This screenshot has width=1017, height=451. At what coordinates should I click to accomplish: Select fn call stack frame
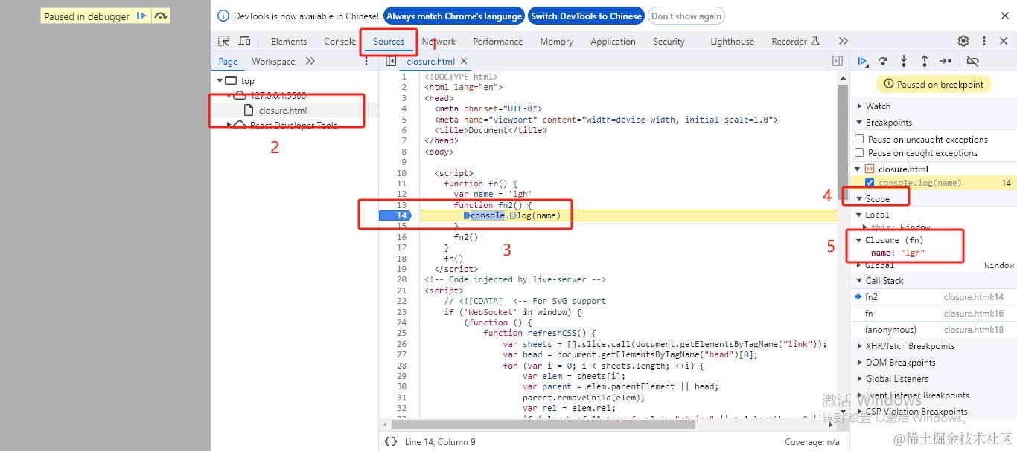click(934, 314)
